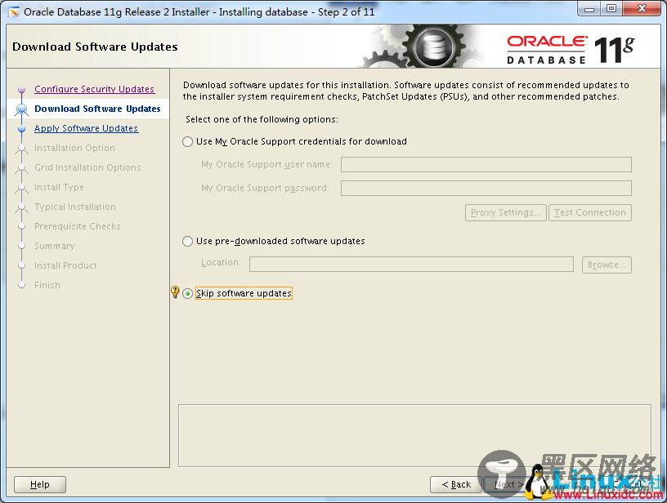The width and height of the screenshot is (667, 503).
Task: Click the Browse button for location
Action: pos(607,265)
